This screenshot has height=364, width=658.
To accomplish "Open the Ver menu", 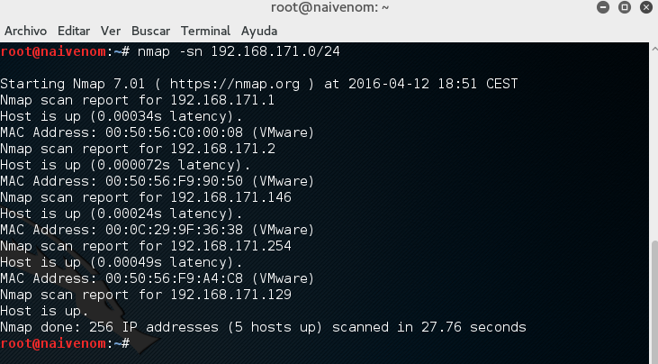I will click(111, 31).
